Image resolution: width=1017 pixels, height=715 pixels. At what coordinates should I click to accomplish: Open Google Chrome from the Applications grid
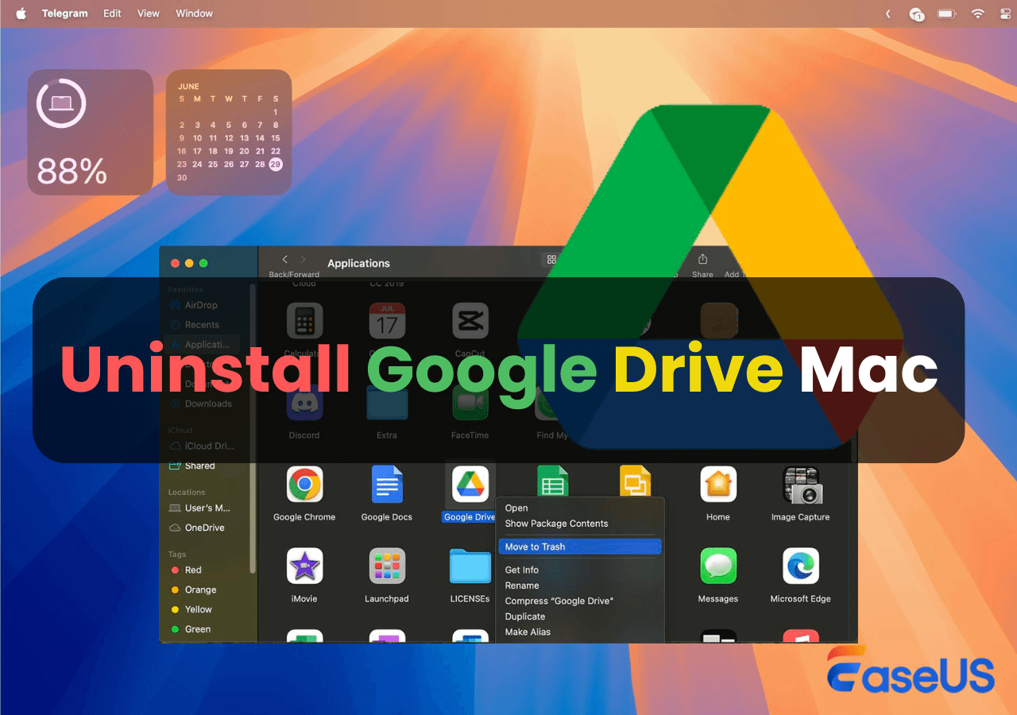coord(304,483)
